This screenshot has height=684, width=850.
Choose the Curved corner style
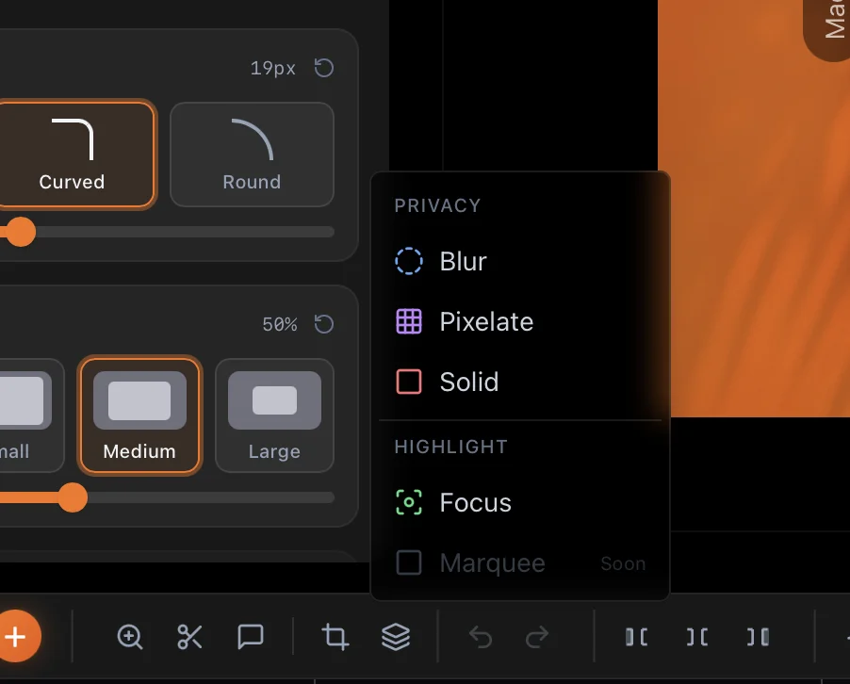pyautogui.click(x=73, y=155)
